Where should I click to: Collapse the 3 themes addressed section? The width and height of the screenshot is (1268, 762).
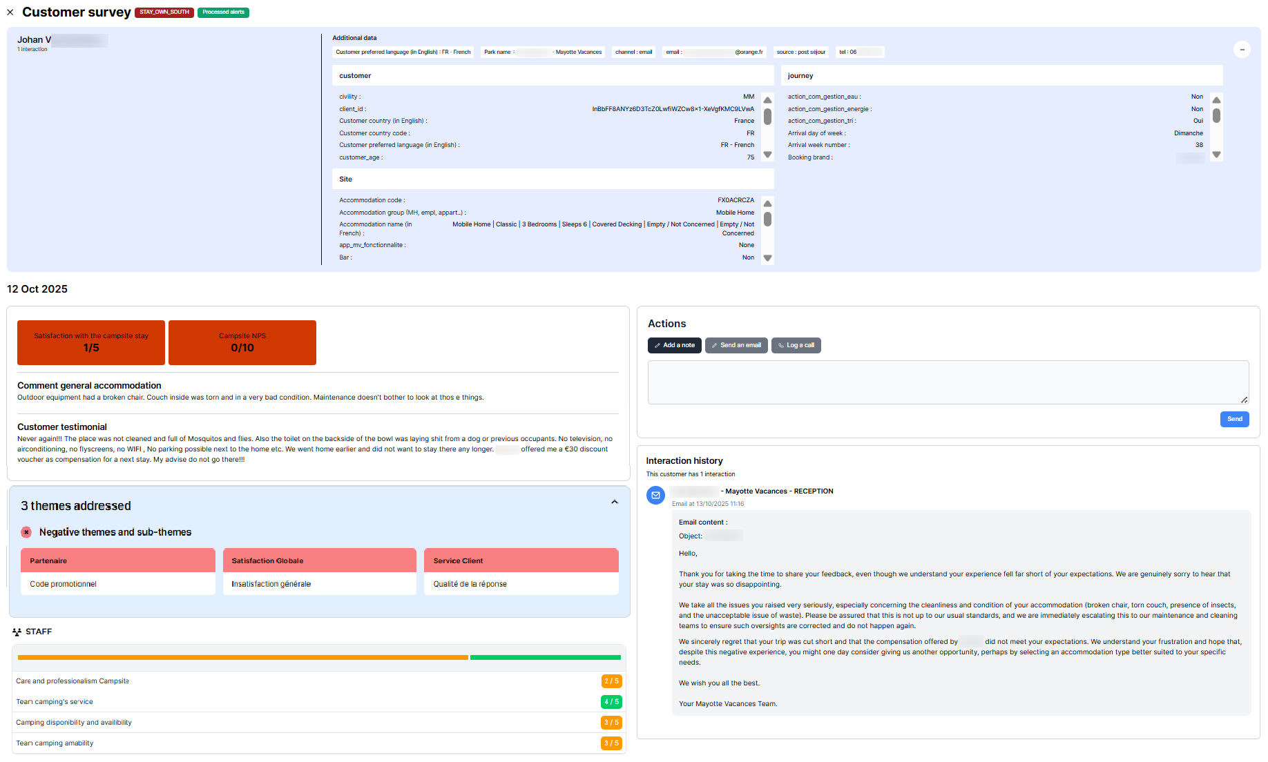pos(614,502)
